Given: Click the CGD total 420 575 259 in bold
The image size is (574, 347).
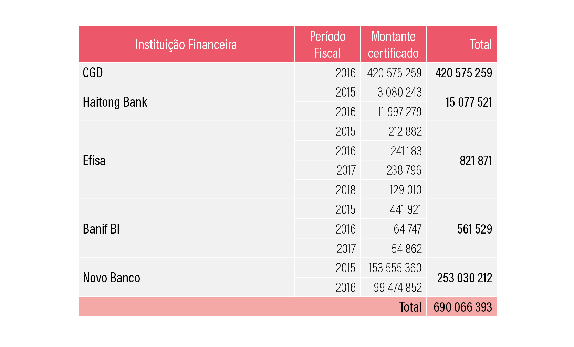Looking at the screenshot, I should pyautogui.click(x=463, y=73).
